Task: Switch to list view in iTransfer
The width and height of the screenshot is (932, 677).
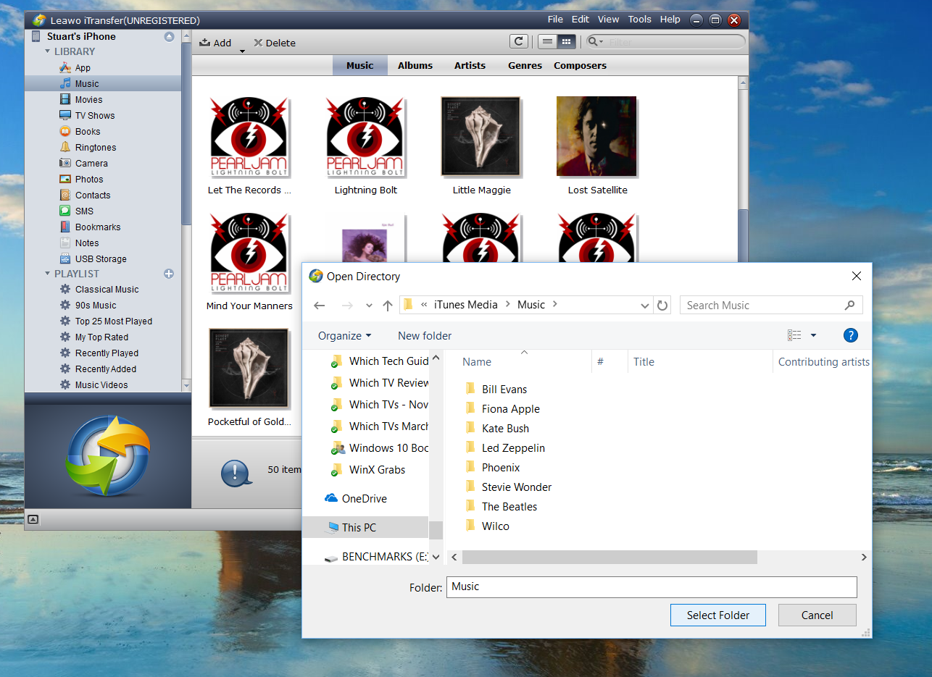Action: (x=547, y=42)
